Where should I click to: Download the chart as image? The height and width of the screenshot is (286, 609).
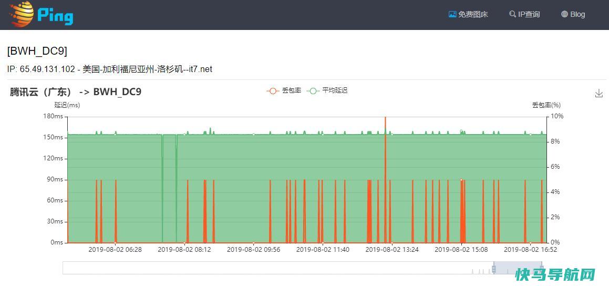click(x=598, y=93)
